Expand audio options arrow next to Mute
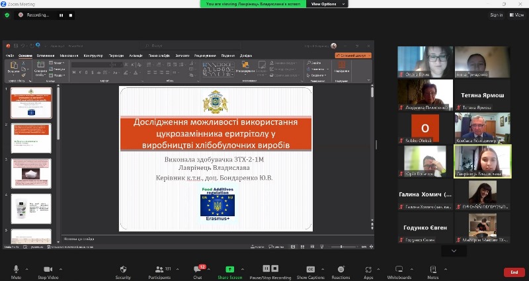 coord(27,267)
